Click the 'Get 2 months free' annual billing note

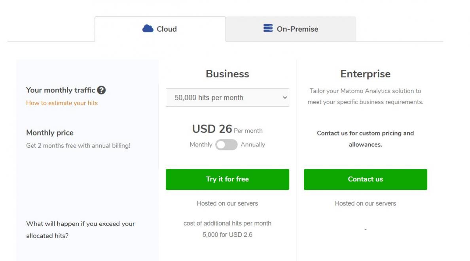click(x=78, y=146)
